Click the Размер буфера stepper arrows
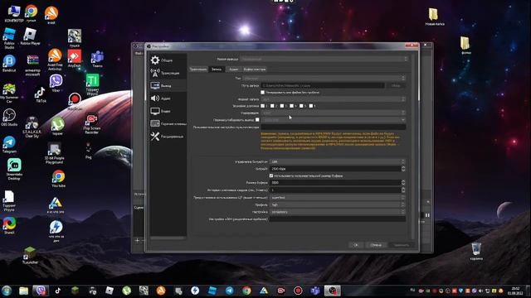The image size is (531, 298). pyautogui.click(x=403, y=182)
